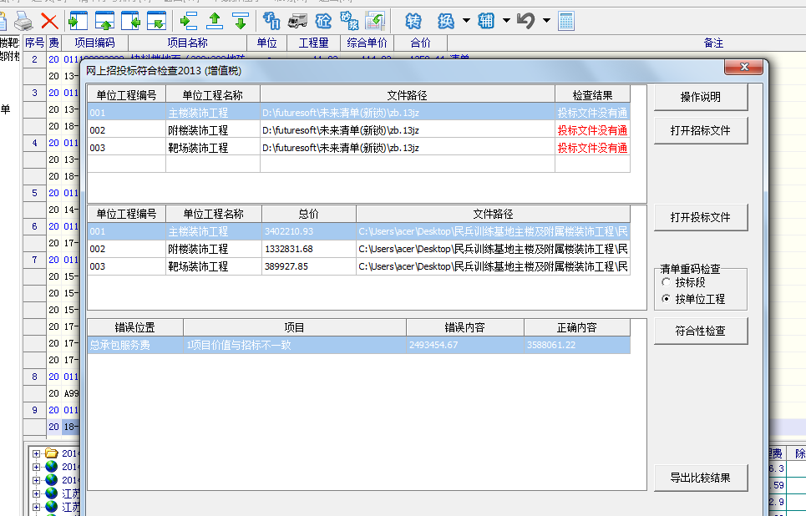Click row number 8 in the main window
This screenshot has height=516, width=806.
coord(34,377)
